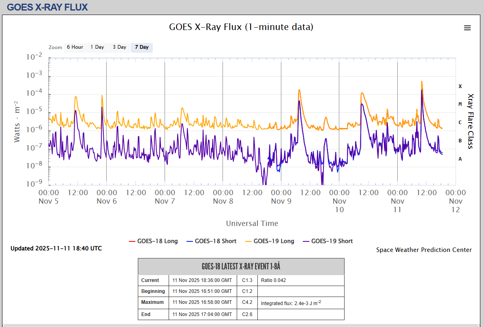Click the GOES X-RAY FLUX page heading

47,7
